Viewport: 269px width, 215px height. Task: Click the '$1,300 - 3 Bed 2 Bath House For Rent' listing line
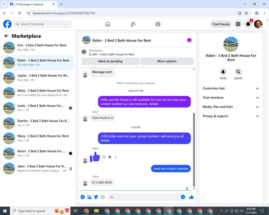[111, 54]
